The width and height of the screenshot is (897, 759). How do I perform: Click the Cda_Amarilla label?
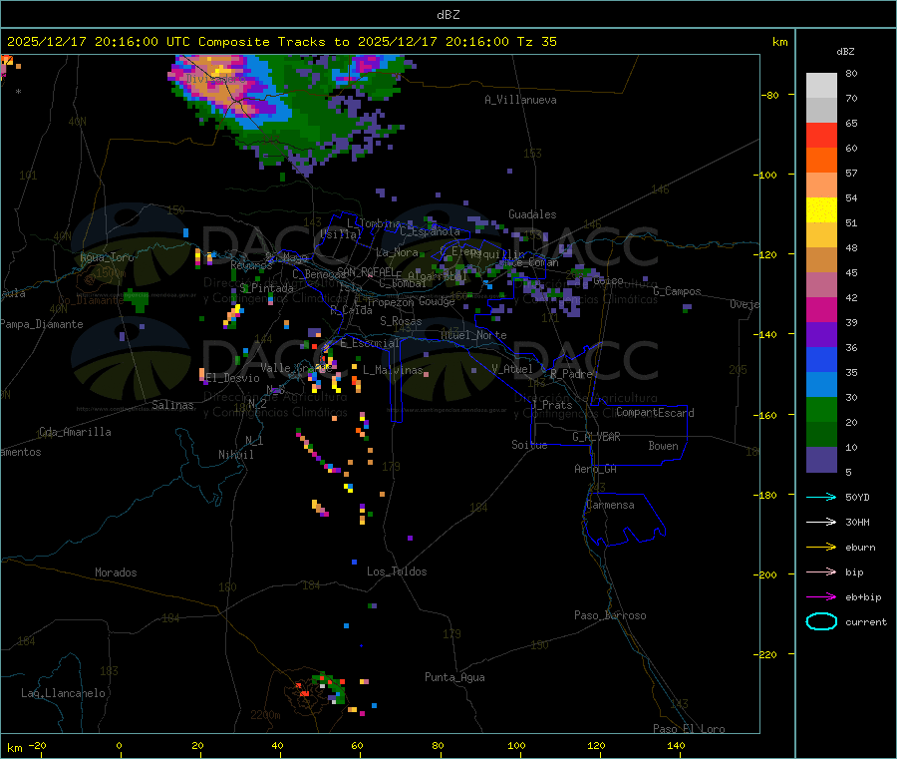pyautogui.click(x=75, y=432)
